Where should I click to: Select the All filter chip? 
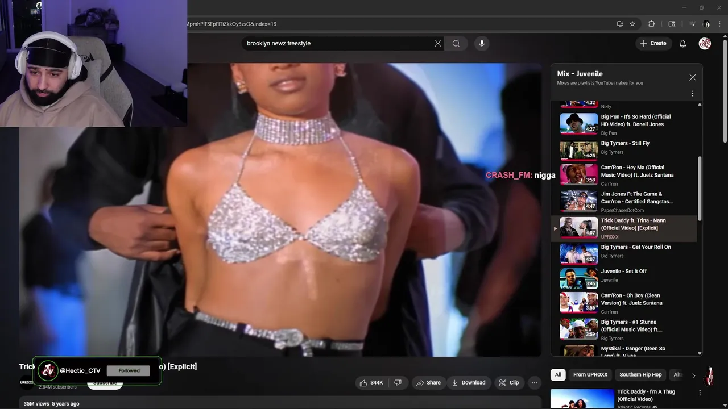(558, 375)
